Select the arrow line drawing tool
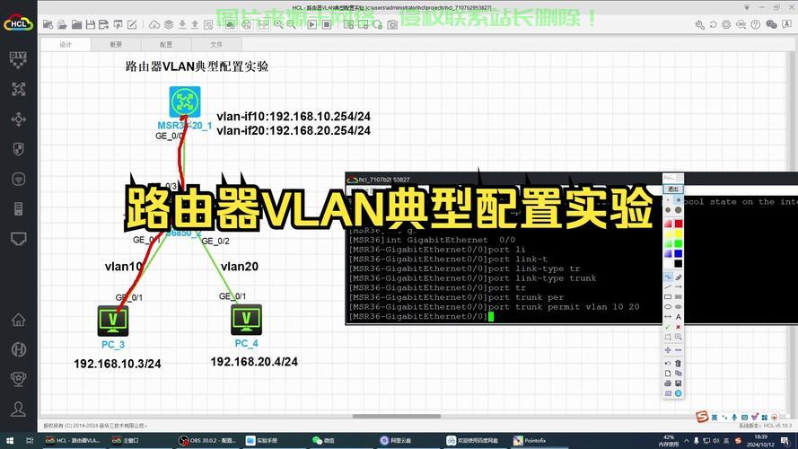The height and width of the screenshot is (449, 798). pos(678,287)
